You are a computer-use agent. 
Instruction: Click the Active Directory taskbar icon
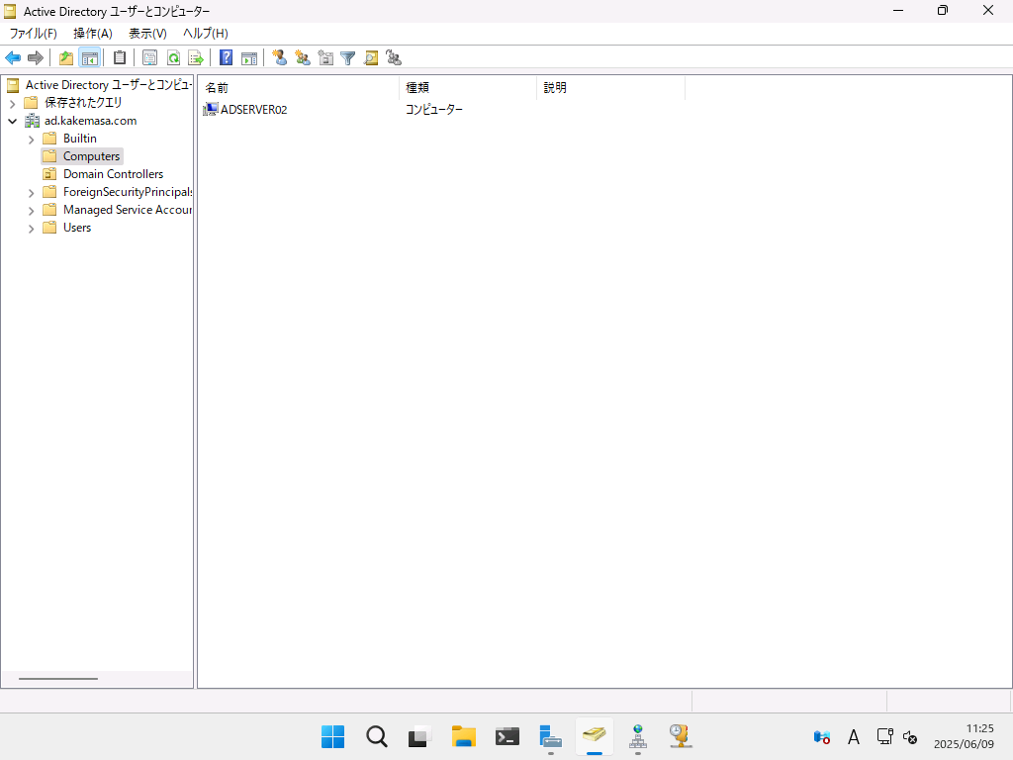click(595, 736)
